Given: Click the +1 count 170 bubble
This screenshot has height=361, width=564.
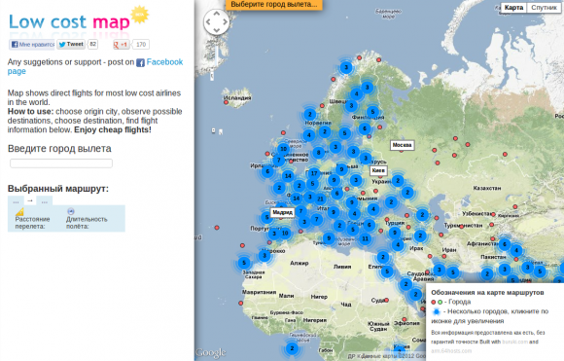Looking at the screenshot, I should pyautogui.click(x=141, y=44).
